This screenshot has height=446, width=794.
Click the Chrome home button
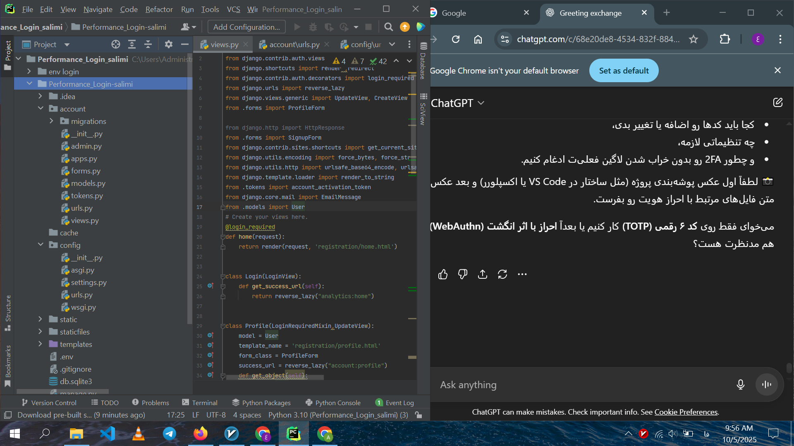click(x=478, y=39)
